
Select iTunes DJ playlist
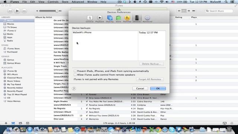pos(12,71)
